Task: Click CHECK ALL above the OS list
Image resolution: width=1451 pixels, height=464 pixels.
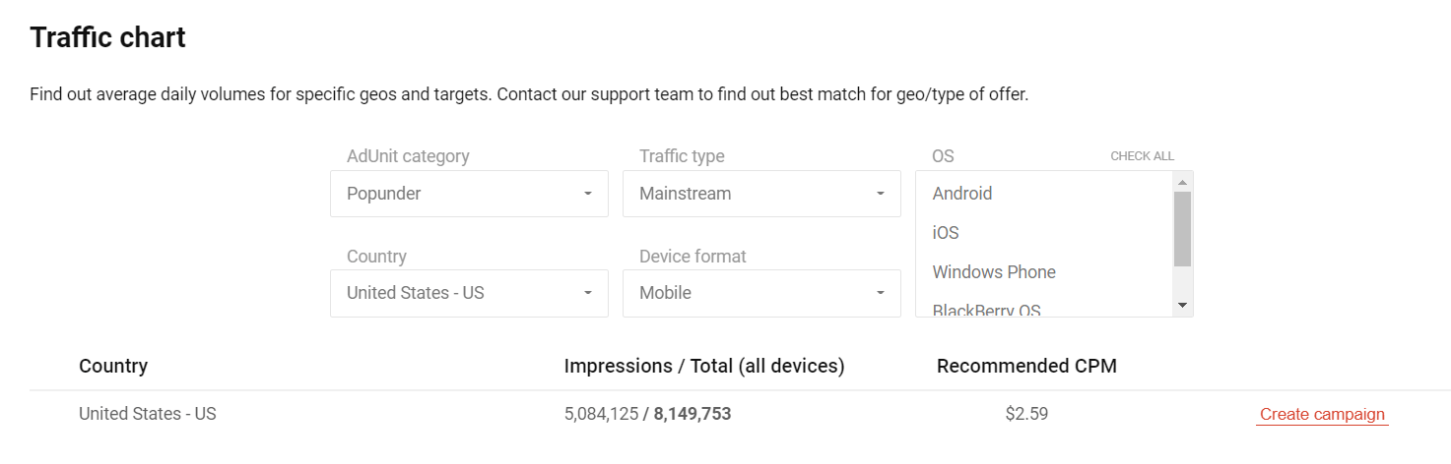Action: (x=1142, y=156)
